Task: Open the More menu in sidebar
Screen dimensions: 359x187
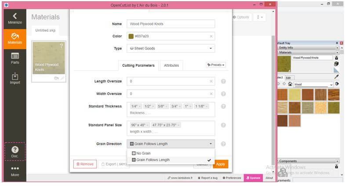Action: coord(15,171)
